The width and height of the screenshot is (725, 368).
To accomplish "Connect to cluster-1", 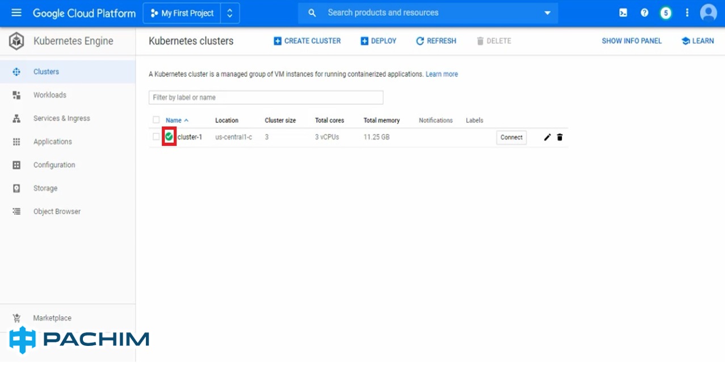I will pyautogui.click(x=512, y=137).
